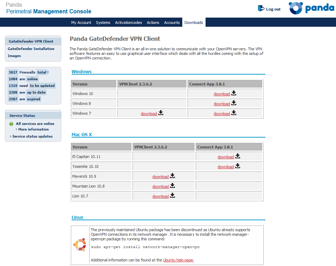This screenshot has width=336, height=266.
Task: Click the Mac OS X section heading
Action: tap(82, 134)
